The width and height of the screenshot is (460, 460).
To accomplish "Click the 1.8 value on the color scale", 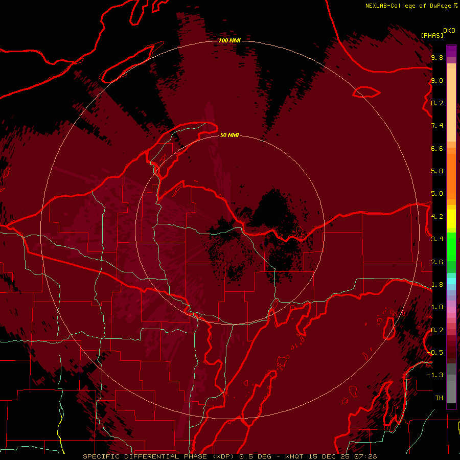I will pos(437,285).
